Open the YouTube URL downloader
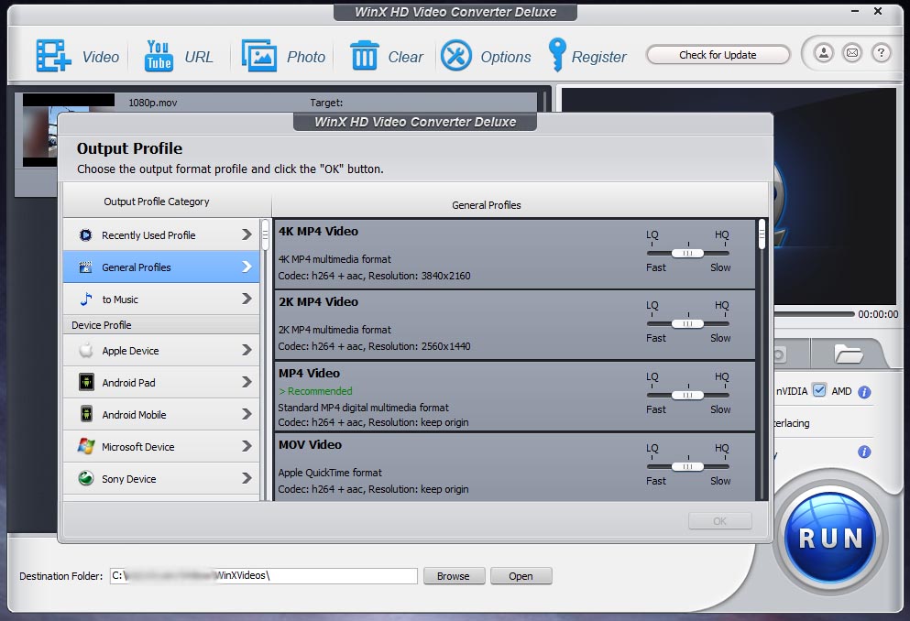 [159, 56]
